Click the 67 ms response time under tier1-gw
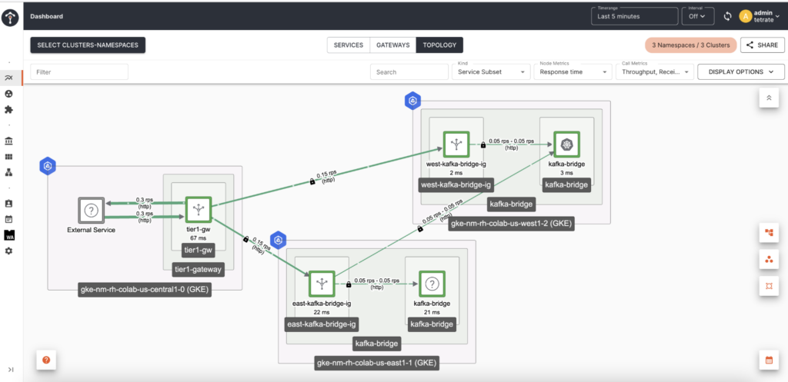 (198, 238)
